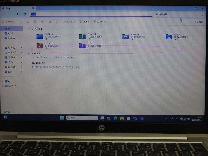Viewport: 208px width, 156px height.
Task: Collapse the クイック アクセス section
Action: coord(29,29)
